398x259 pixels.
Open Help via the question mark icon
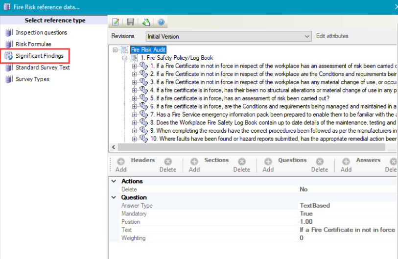[x=160, y=22]
